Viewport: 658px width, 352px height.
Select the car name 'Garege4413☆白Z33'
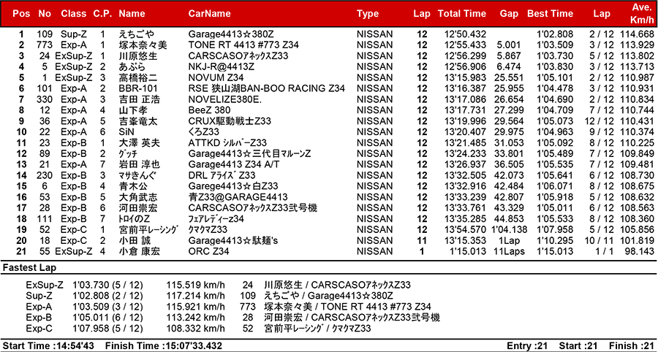pos(232,187)
